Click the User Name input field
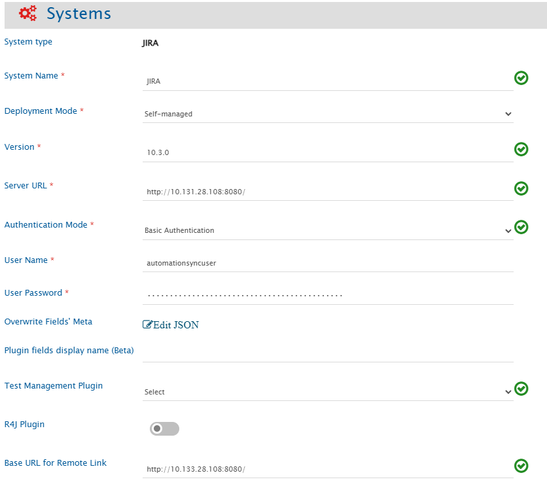 327,263
